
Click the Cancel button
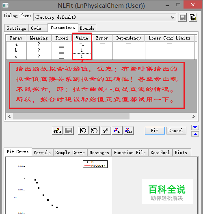click(176, 130)
